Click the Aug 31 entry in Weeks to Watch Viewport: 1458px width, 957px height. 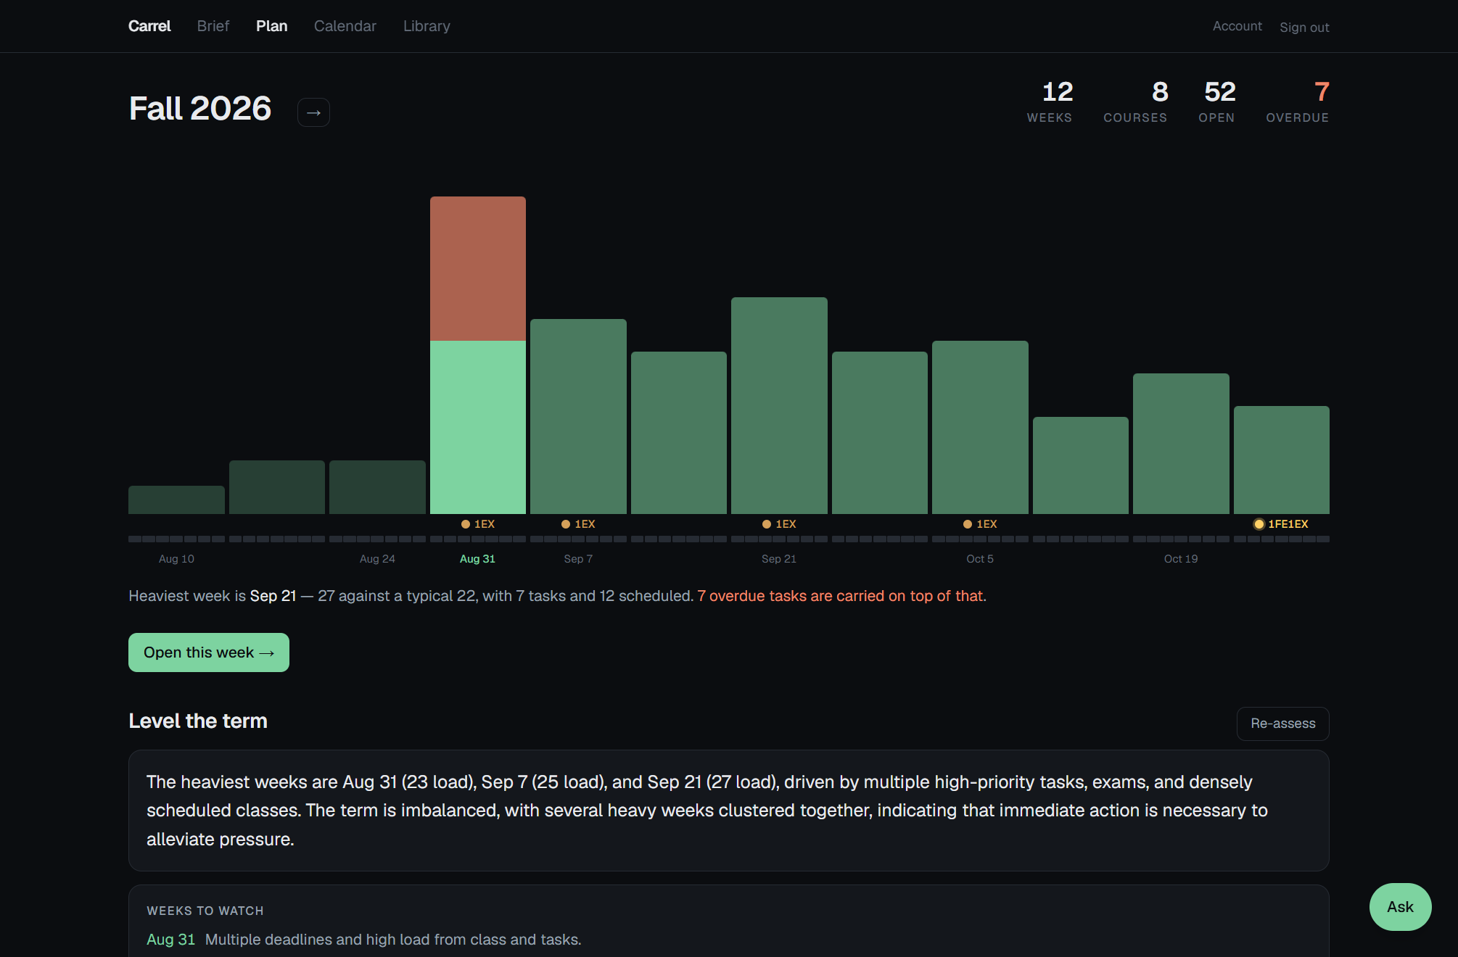[x=364, y=940]
